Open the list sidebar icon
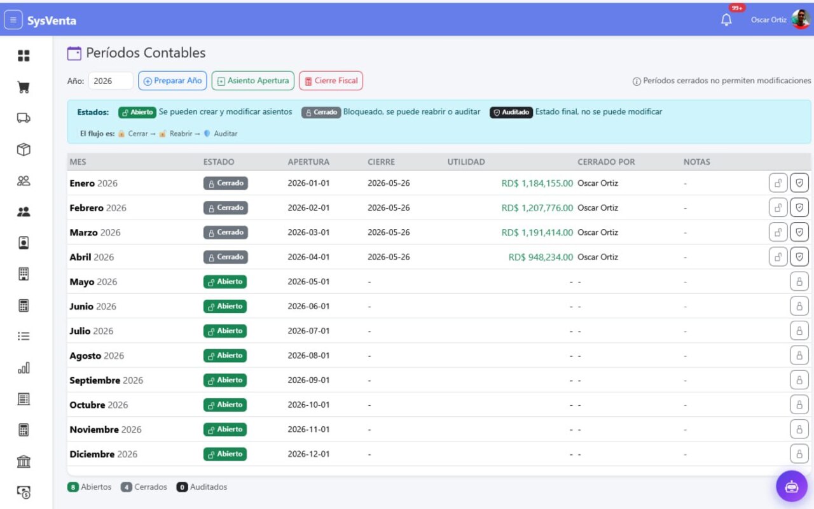 [24, 337]
